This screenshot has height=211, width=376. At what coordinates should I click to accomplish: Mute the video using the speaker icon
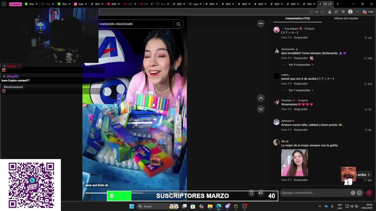261,193
